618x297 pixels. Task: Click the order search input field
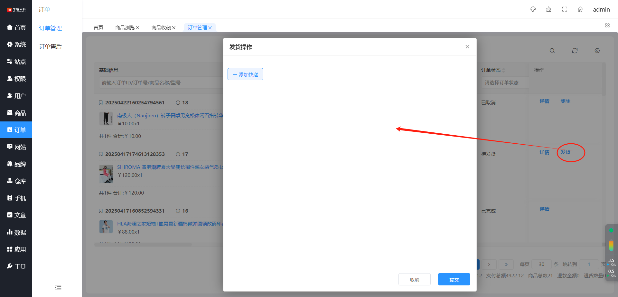click(x=161, y=83)
